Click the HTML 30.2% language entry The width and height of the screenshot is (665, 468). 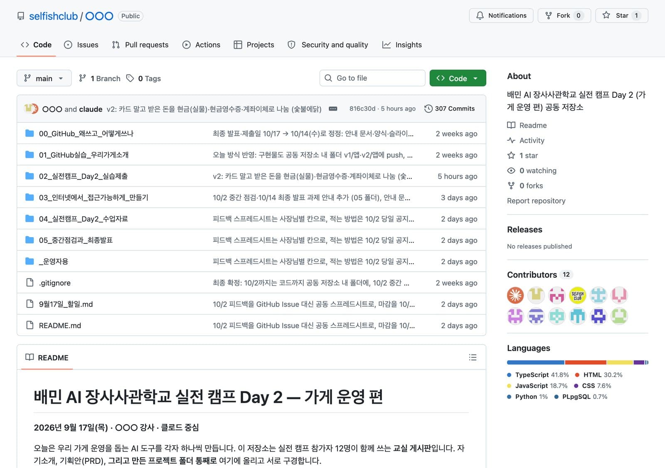pyautogui.click(x=599, y=375)
